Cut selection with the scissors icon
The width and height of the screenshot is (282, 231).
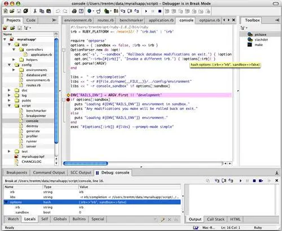pyautogui.click(x=35, y=11)
